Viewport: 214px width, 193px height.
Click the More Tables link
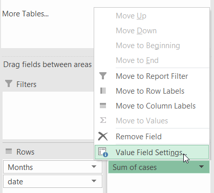pyautogui.click(x=26, y=14)
